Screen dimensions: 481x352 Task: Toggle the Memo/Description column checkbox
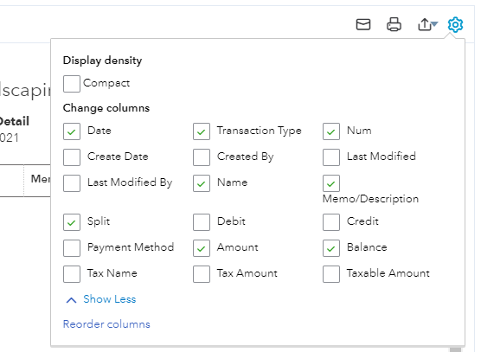pyautogui.click(x=331, y=183)
